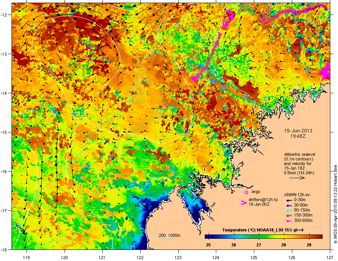Click the time label 19:48Z

[x=298, y=136]
